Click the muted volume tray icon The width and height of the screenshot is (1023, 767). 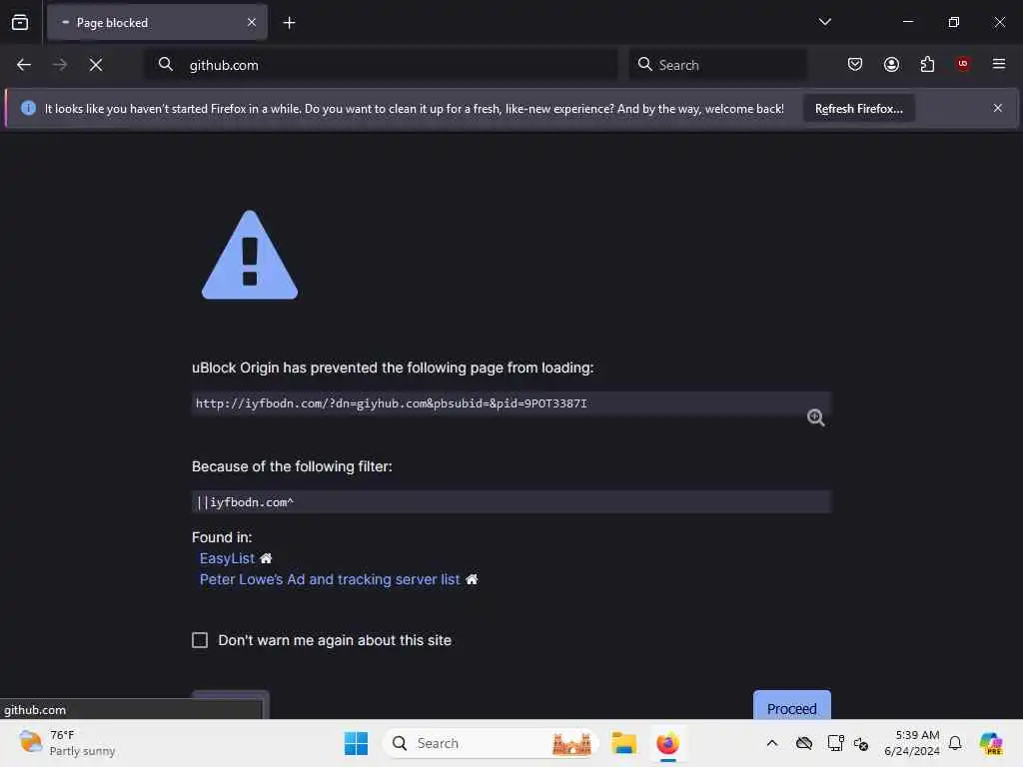861,743
